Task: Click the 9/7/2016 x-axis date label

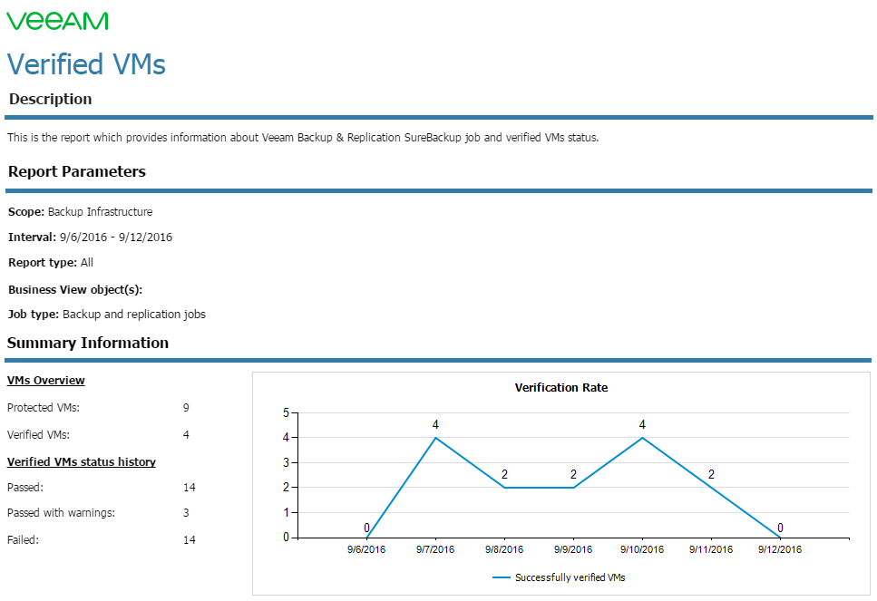Action: point(435,549)
